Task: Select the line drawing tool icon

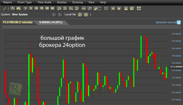Action: 5,8
